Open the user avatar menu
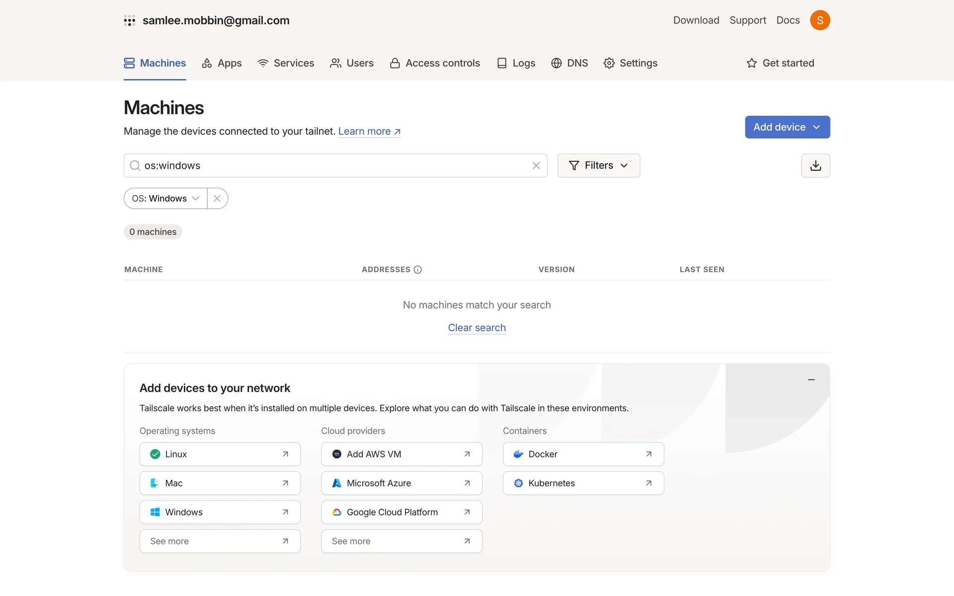Screen dimensions: 954x596 pyautogui.click(x=820, y=20)
